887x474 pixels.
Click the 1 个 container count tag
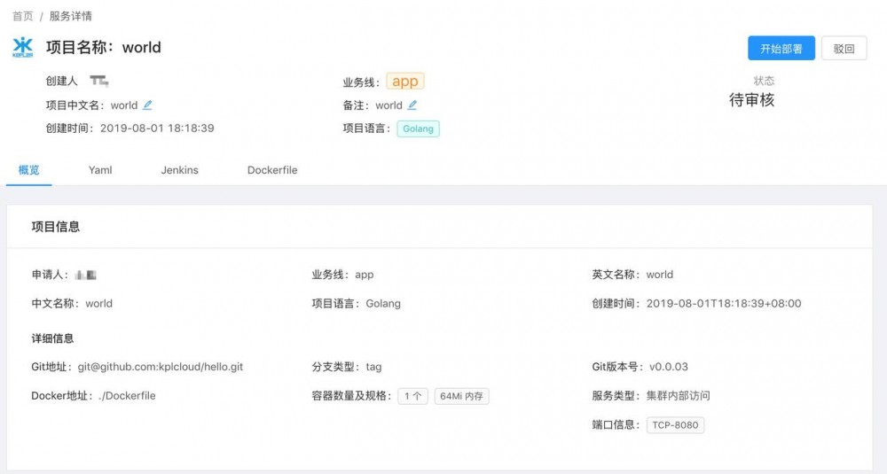coord(412,396)
